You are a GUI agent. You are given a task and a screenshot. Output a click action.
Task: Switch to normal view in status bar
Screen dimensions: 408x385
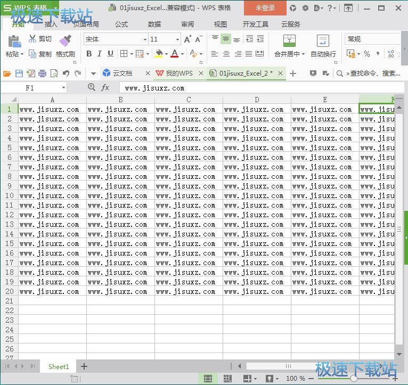click(208, 379)
